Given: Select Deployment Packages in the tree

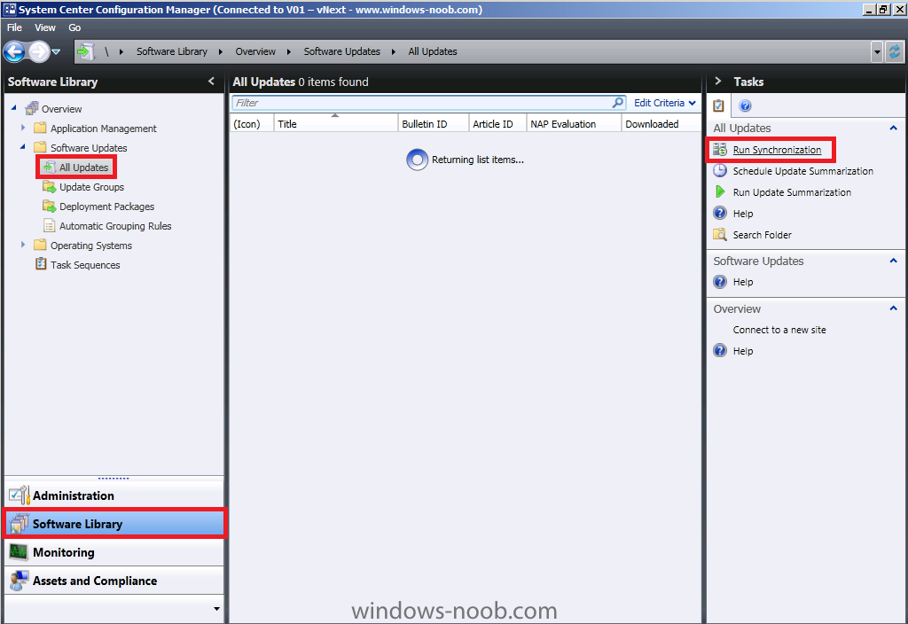Looking at the screenshot, I should click(107, 207).
